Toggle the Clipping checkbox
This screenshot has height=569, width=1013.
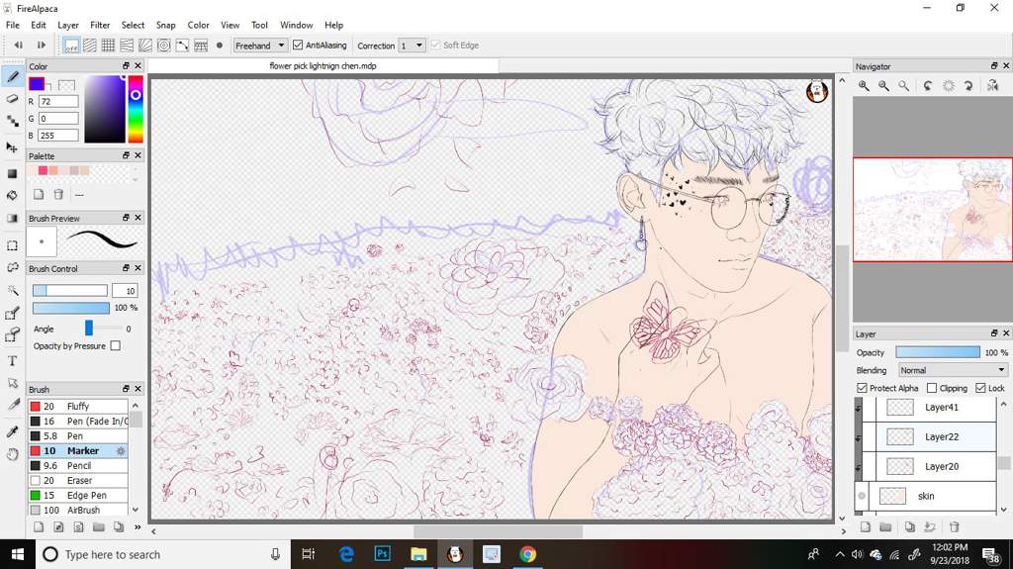coord(932,388)
